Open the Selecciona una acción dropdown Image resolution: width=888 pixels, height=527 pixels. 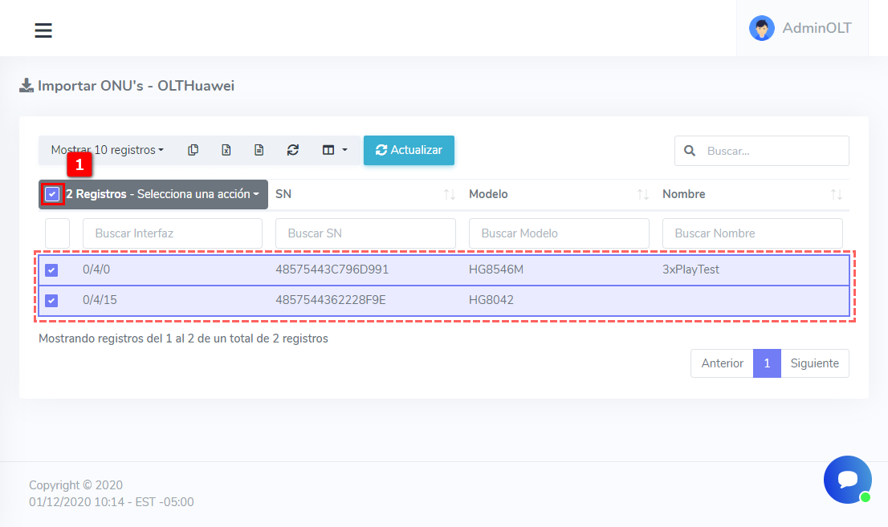point(198,194)
